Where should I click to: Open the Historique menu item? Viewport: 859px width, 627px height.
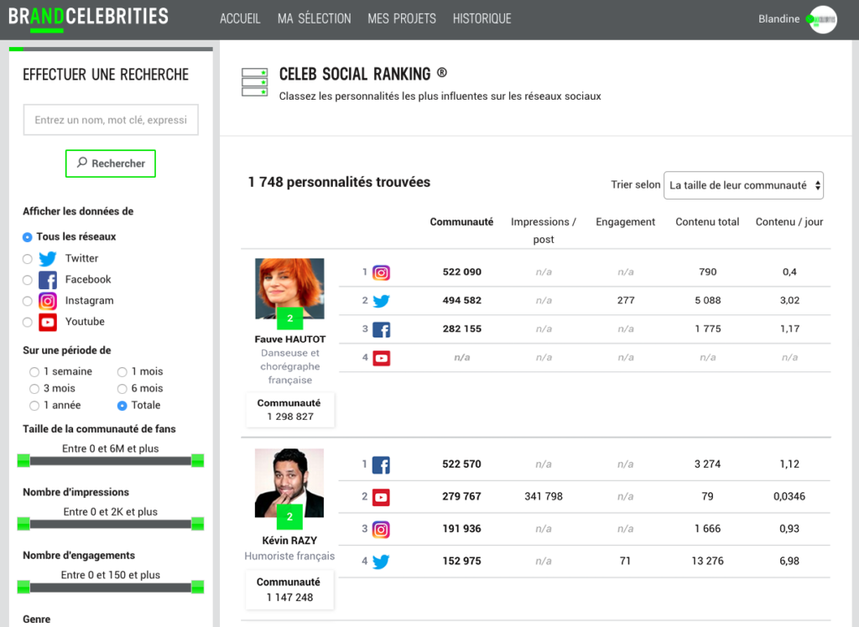pos(482,18)
